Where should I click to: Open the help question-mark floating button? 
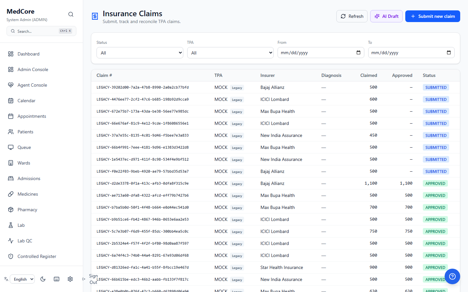pyautogui.click(x=452, y=276)
